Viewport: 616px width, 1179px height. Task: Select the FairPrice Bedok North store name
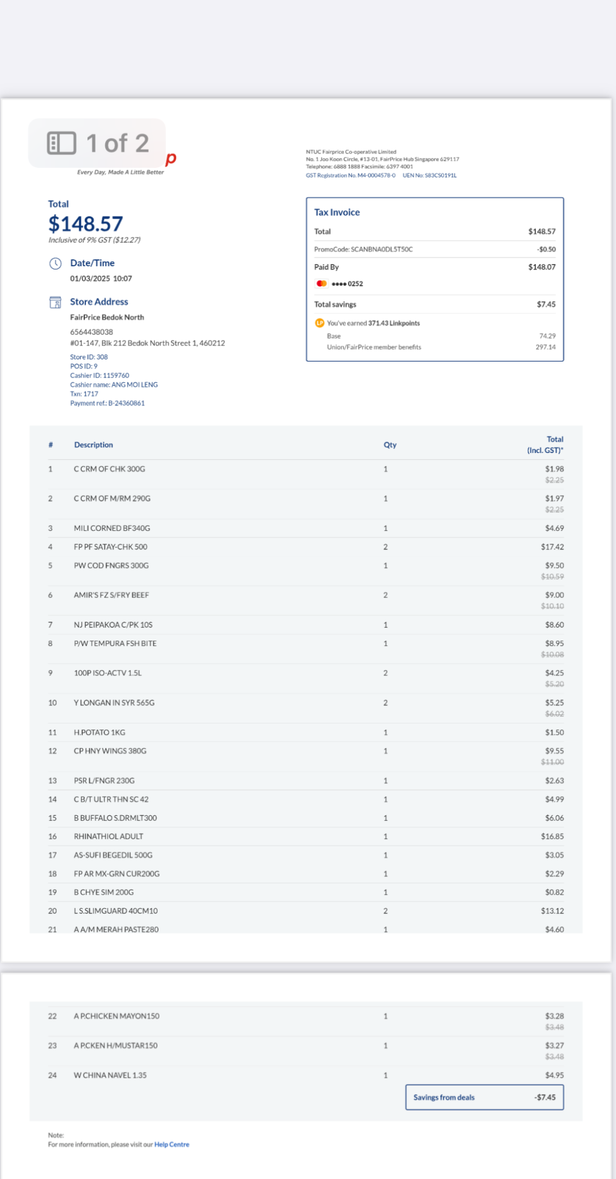(x=107, y=317)
